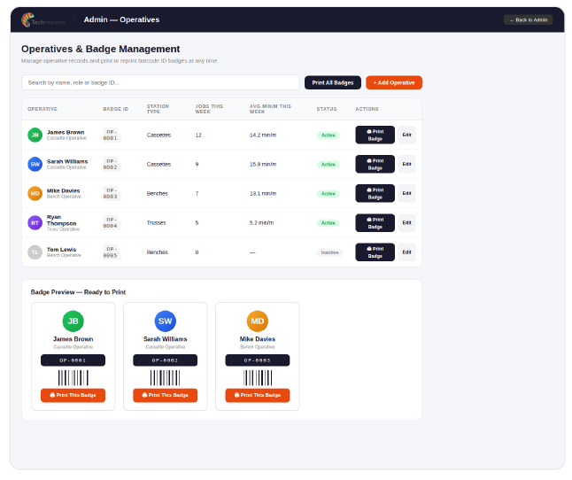Viewport: 572px width, 480px height.
Task: Click the Operative column header
Action: click(43, 109)
